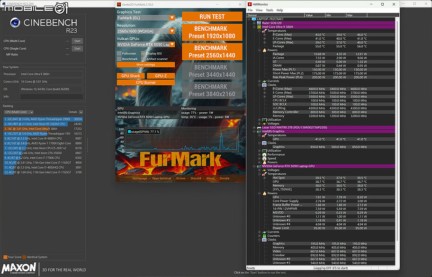Click the Clocks chip icon under Intel Core Ultra 9
The width and height of the screenshot is (432, 277).
264,85
